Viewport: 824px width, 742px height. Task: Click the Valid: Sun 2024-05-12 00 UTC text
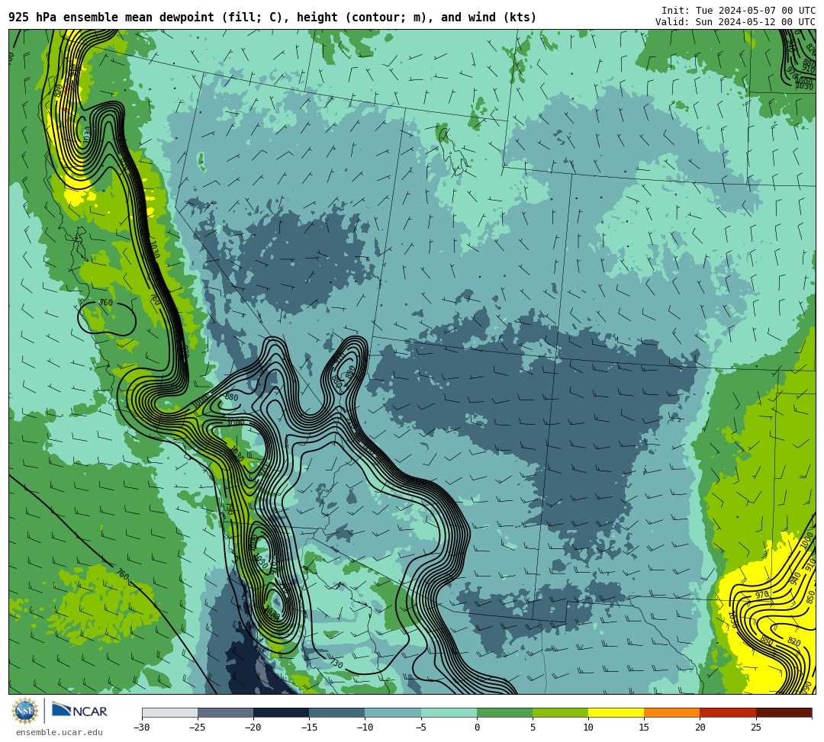pos(735,22)
